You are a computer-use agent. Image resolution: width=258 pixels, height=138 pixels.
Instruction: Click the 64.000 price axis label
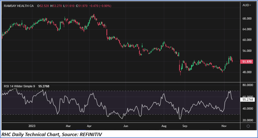[247, 29]
